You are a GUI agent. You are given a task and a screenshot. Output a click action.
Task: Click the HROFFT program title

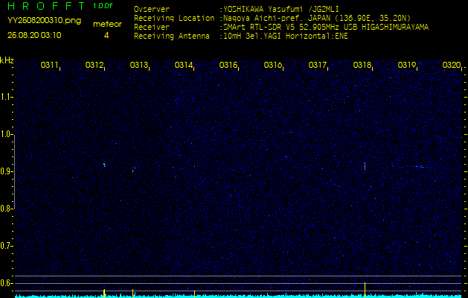tap(46, 6)
